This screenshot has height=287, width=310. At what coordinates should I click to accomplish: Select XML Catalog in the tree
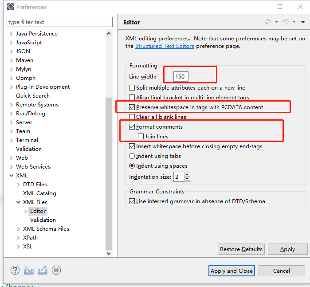[39, 193]
